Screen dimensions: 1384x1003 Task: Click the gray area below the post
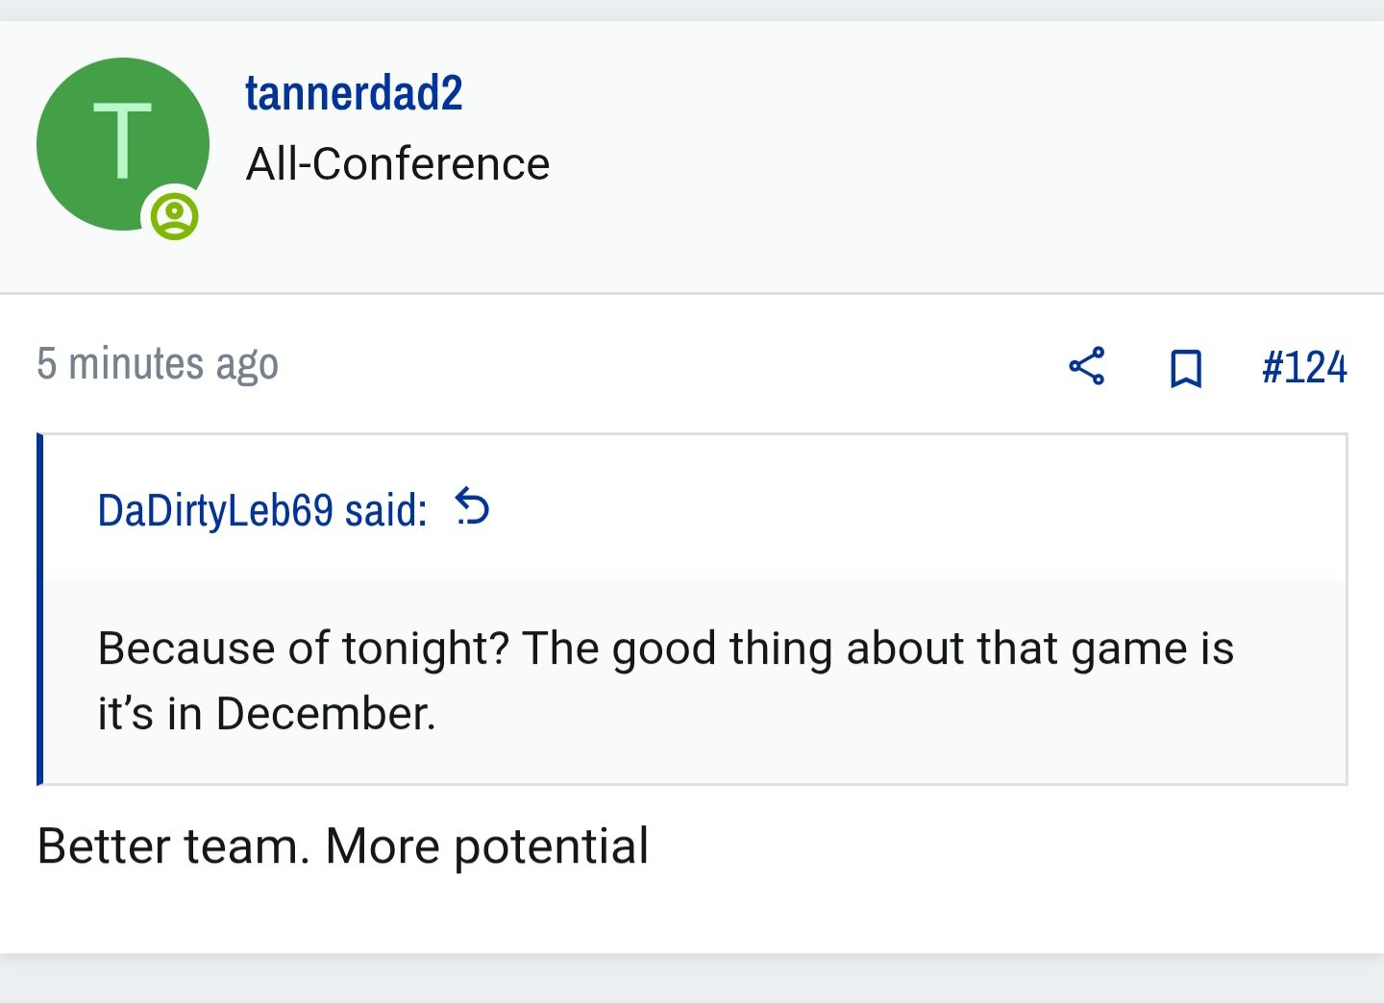click(x=692, y=980)
